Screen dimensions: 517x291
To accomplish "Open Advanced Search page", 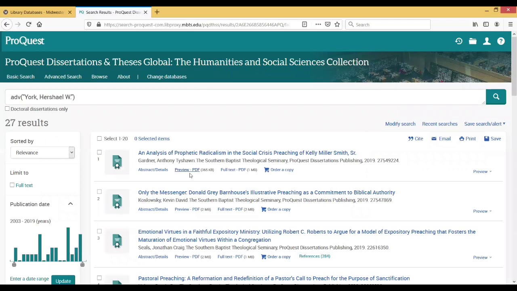I will (63, 77).
